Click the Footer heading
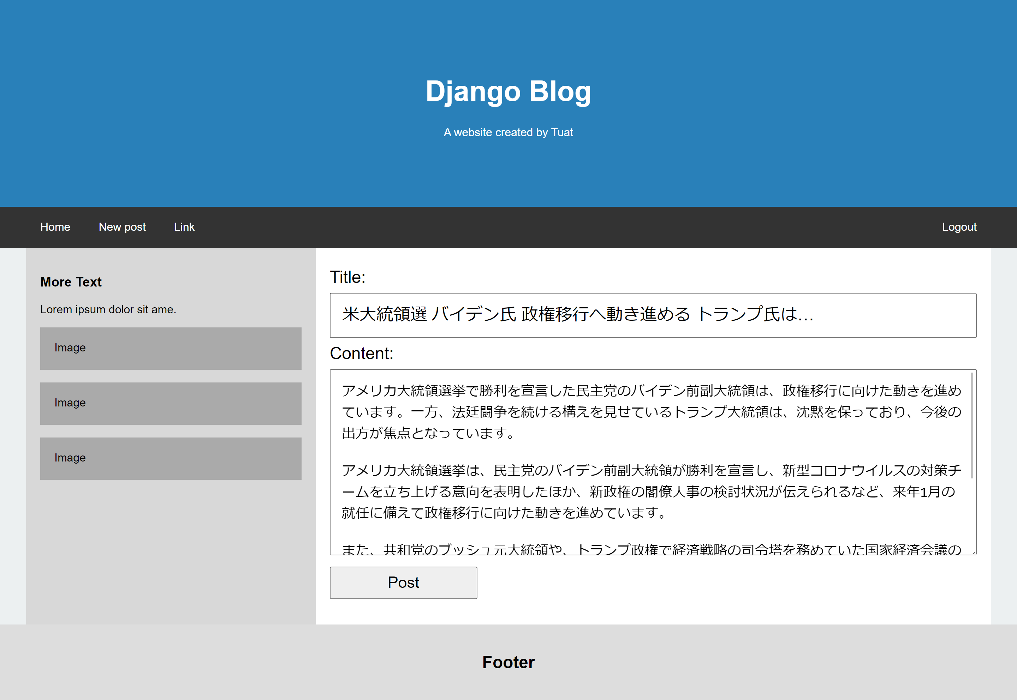The width and height of the screenshot is (1017, 700). (x=508, y=662)
